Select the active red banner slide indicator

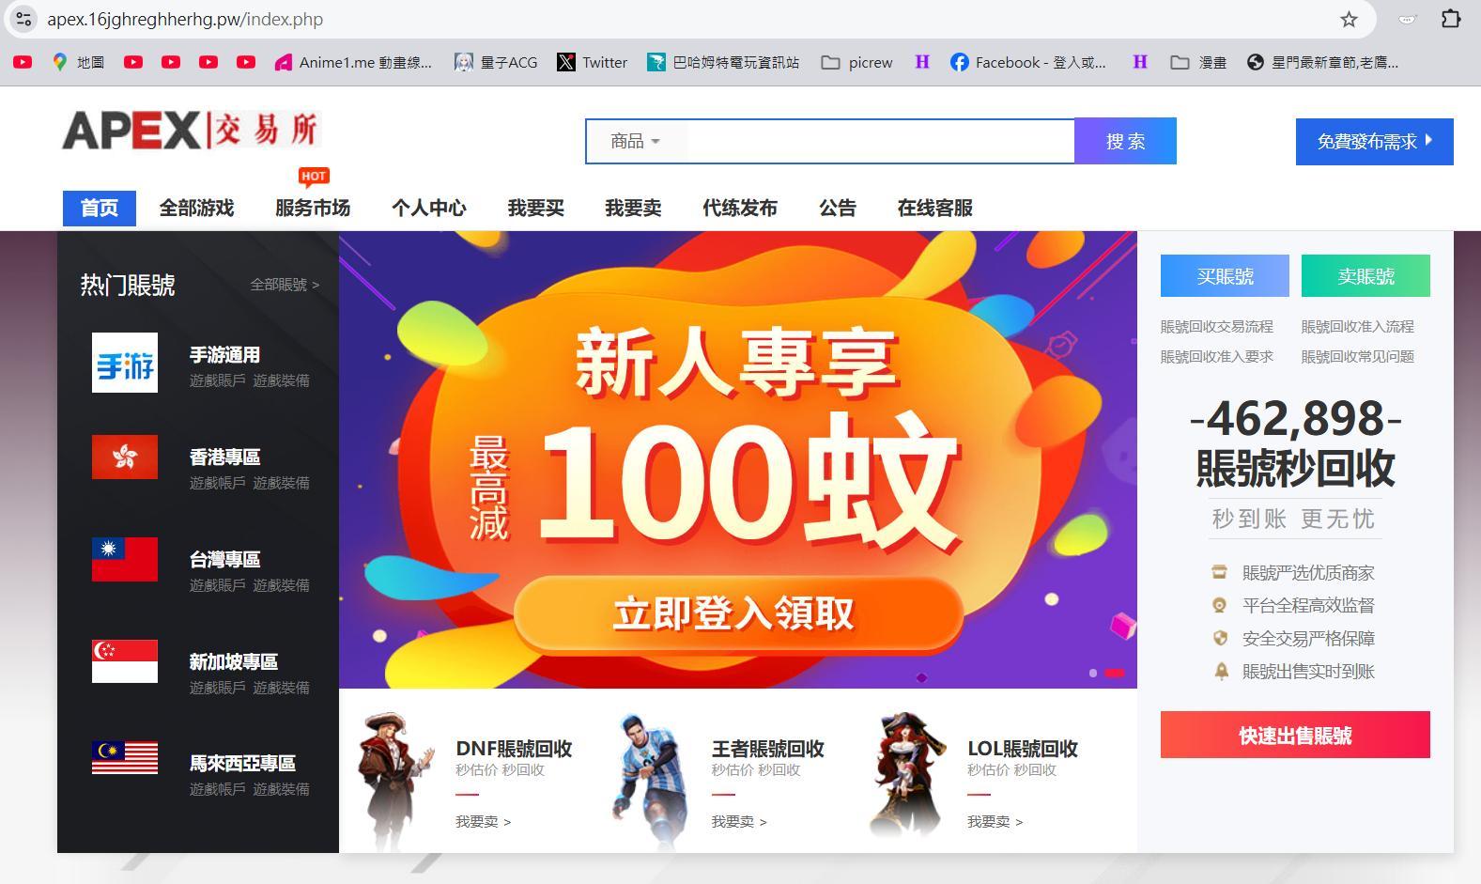tap(1115, 673)
